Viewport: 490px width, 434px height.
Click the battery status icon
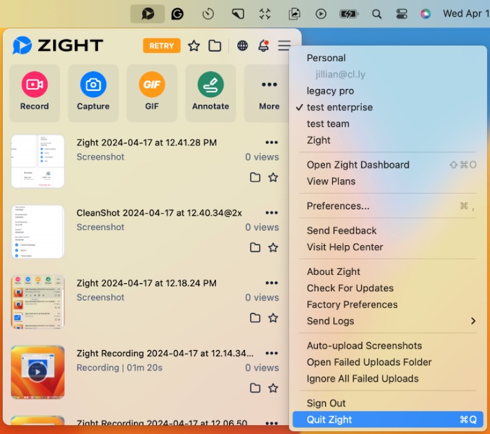pyautogui.click(x=349, y=14)
